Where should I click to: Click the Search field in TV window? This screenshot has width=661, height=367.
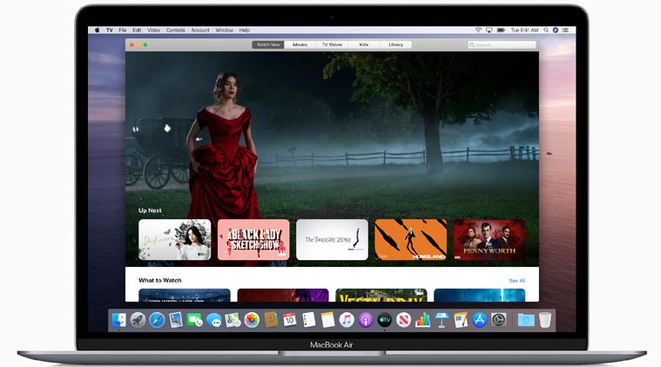pos(502,44)
